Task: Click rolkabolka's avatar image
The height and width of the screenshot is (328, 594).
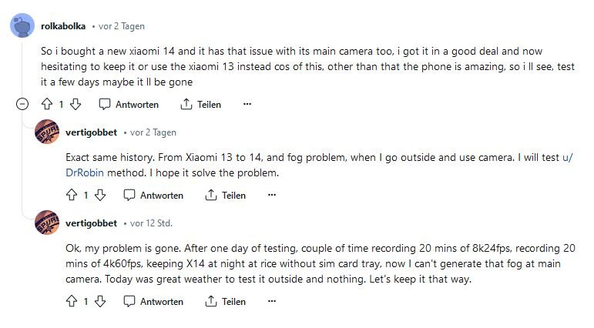Action: coord(22,26)
